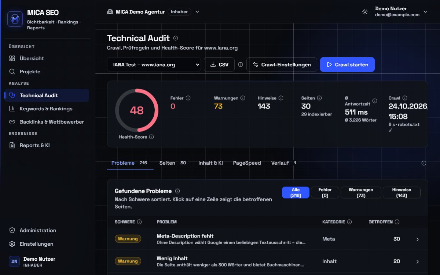The image size is (440, 275).
Task: Open the Meta-Description fehlt problem title
Action: [185, 236]
